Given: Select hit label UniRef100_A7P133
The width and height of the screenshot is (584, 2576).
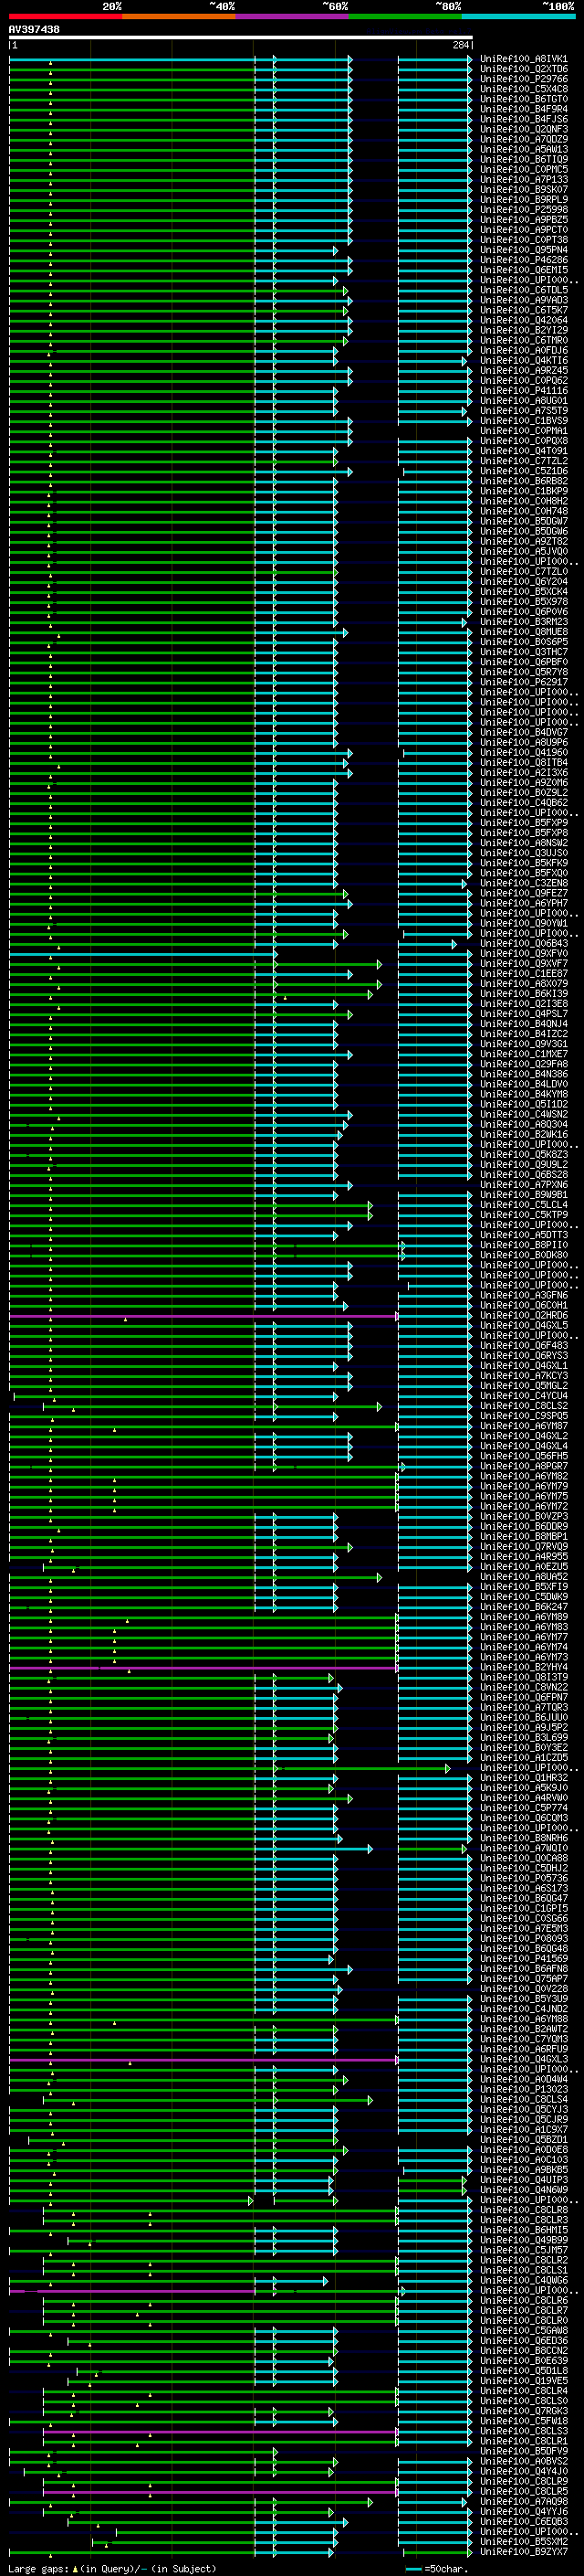Looking at the screenshot, I should coord(524,180).
